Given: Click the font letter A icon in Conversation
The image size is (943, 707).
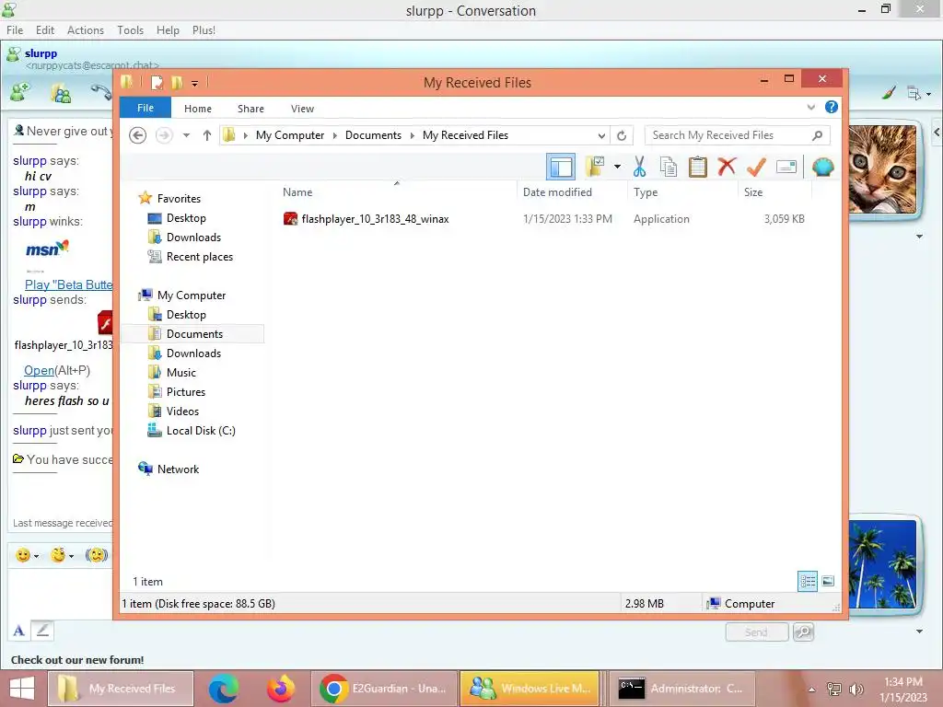Looking at the screenshot, I should click(19, 631).
